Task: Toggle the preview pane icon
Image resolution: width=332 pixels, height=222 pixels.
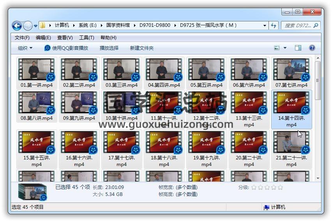Action: coord(298,48)
